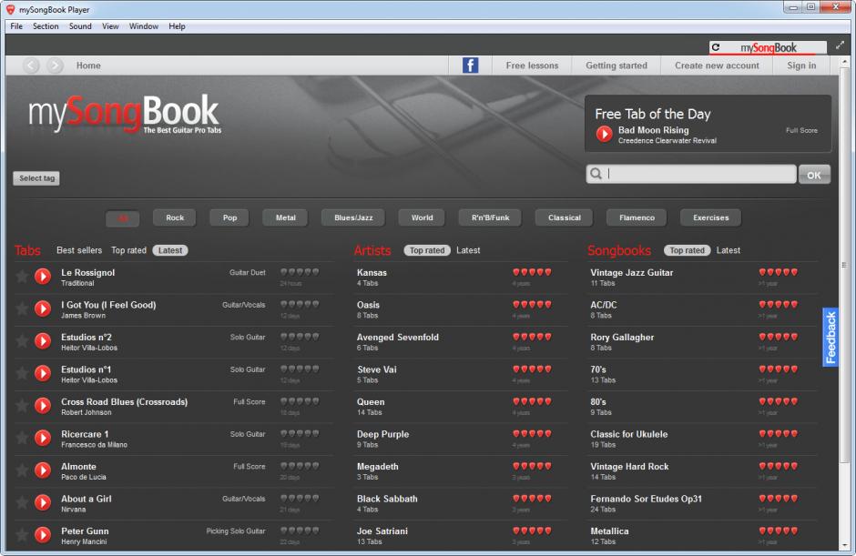Open the Kansas artist page
Screen dimensions: 856x556
tap(372, 272)
